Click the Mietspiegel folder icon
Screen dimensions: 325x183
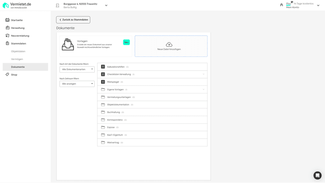tap(103, 82)
